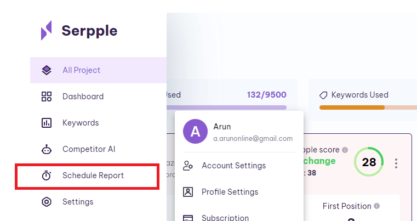Click the Account Settings user-gear icon
Viewport: 417px width, 221px height.
tap(188, 166)
